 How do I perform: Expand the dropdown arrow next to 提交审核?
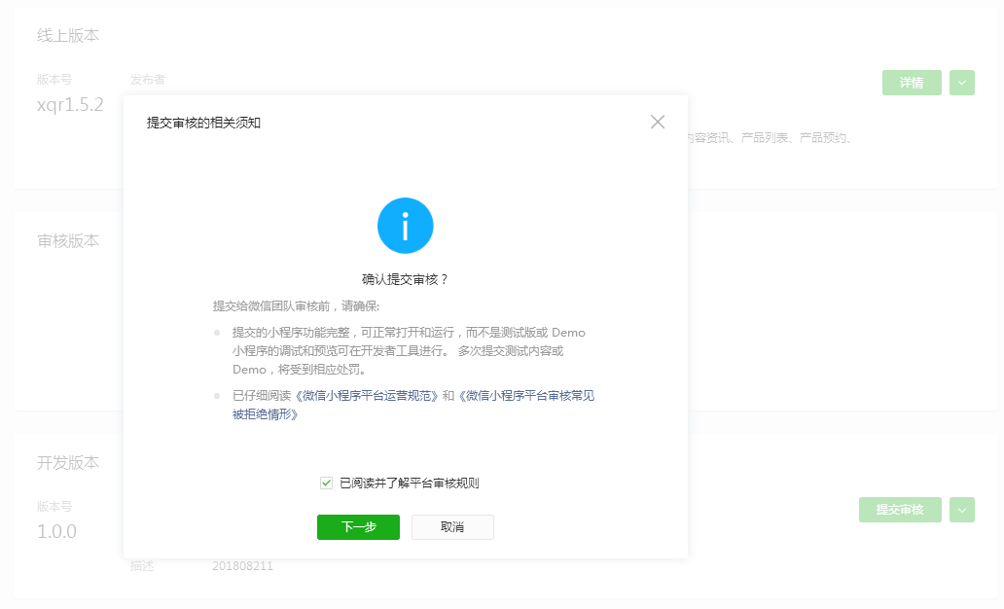pos(962,510)
